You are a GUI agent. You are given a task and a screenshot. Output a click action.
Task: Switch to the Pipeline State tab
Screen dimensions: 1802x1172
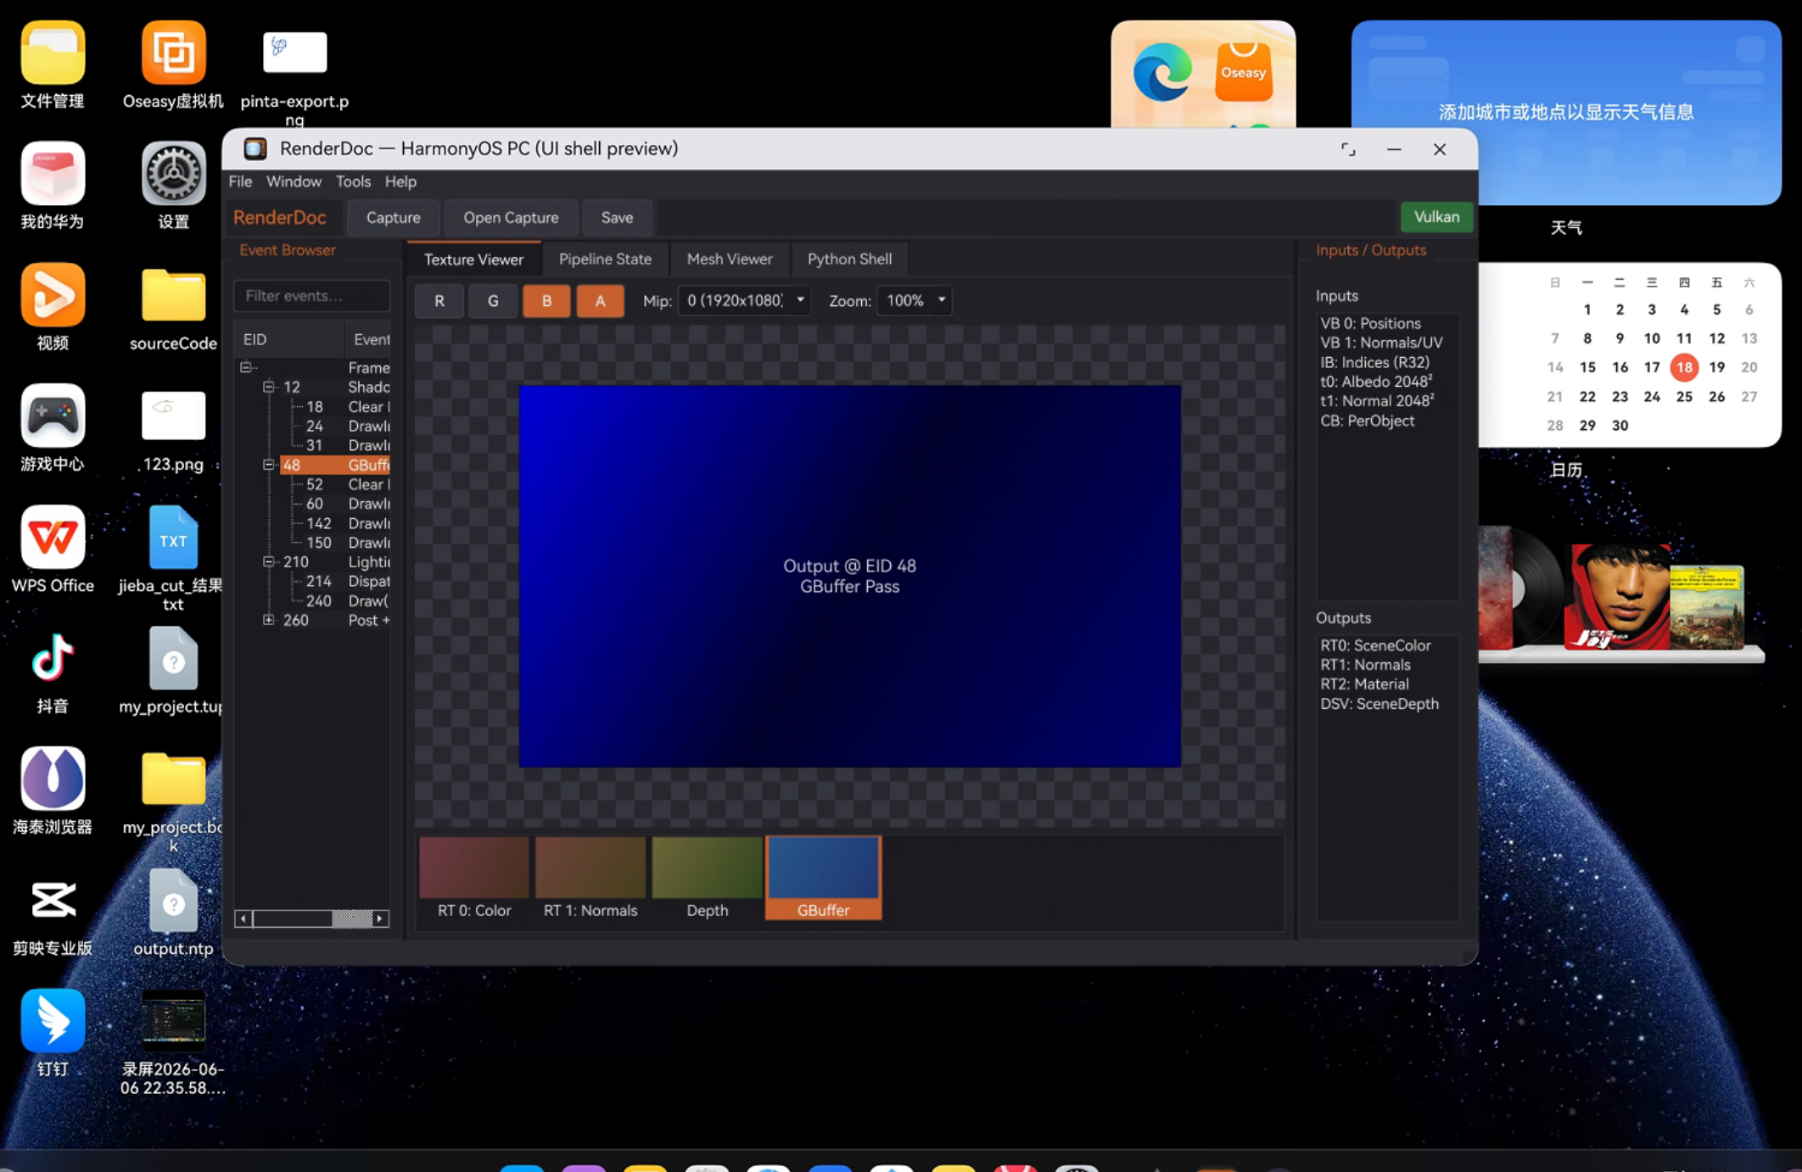pyautogui.click(x=605, y=260)
